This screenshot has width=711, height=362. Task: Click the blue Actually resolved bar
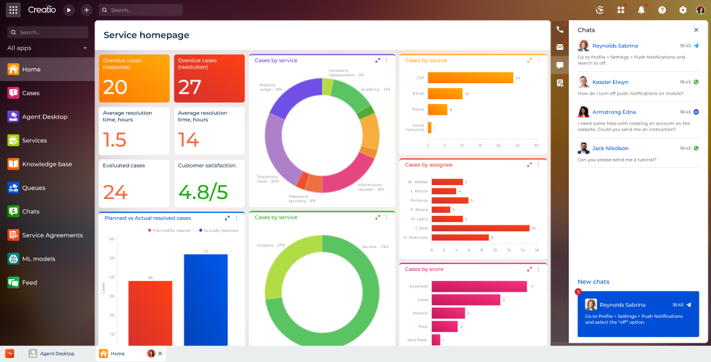click(205, 299)
